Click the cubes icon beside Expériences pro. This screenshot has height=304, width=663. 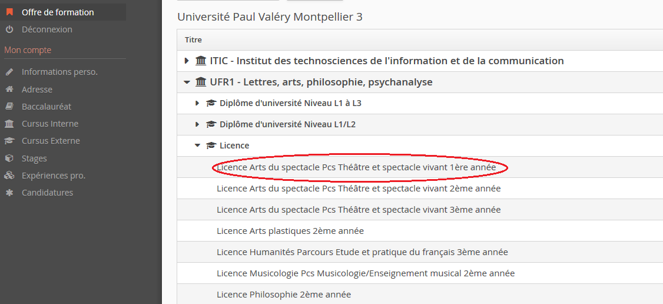9,176
